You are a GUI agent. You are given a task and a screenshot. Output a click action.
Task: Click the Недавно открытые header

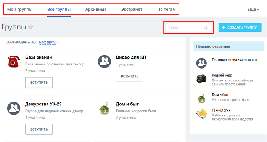pos(228,46)
